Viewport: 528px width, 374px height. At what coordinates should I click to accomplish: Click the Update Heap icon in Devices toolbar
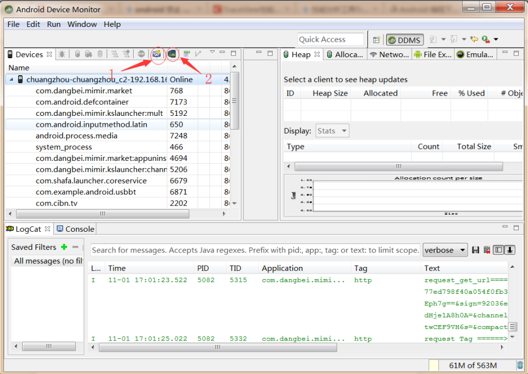coord(78,54)
